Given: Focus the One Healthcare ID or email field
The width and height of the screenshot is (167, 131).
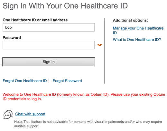Looking at the screenshot, I should click(x=49, y=27).
